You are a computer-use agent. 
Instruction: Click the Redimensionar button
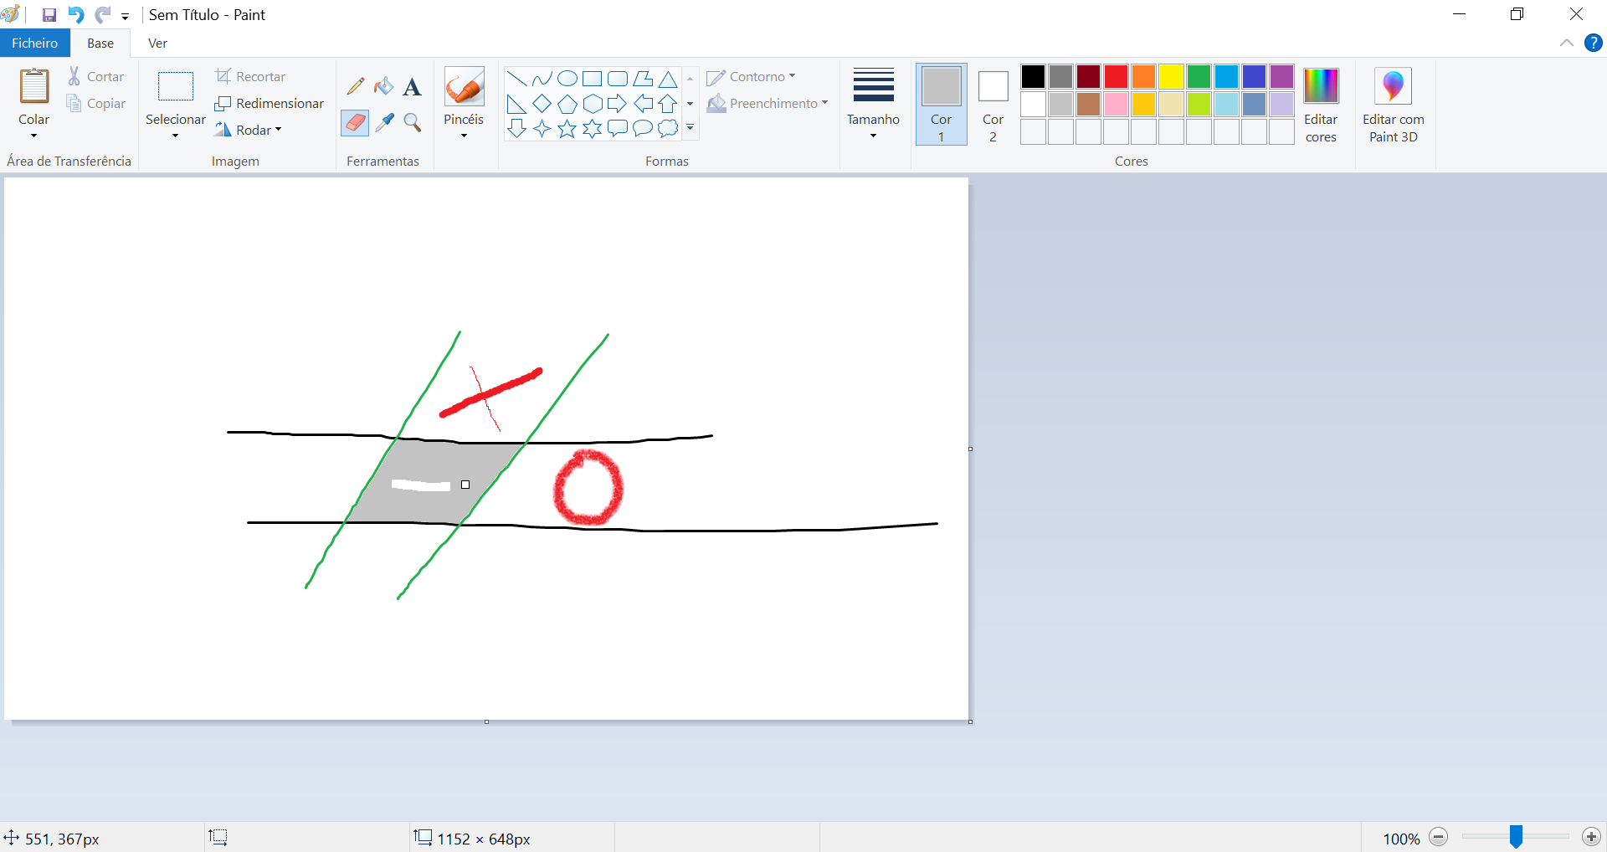(x=270, y=104)
